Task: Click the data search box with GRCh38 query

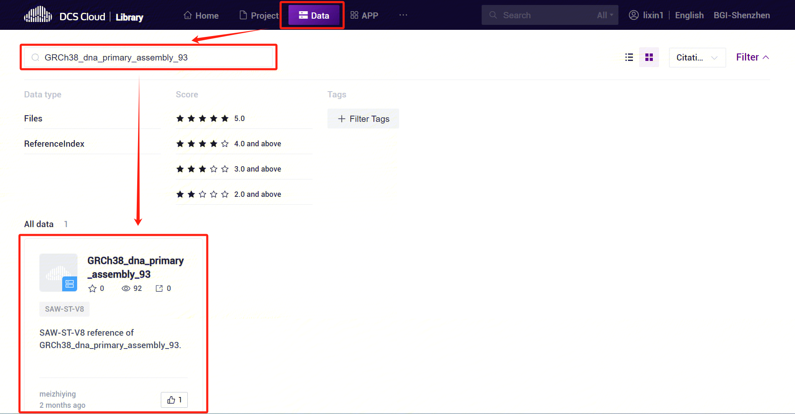Action: tap(148, 57)
